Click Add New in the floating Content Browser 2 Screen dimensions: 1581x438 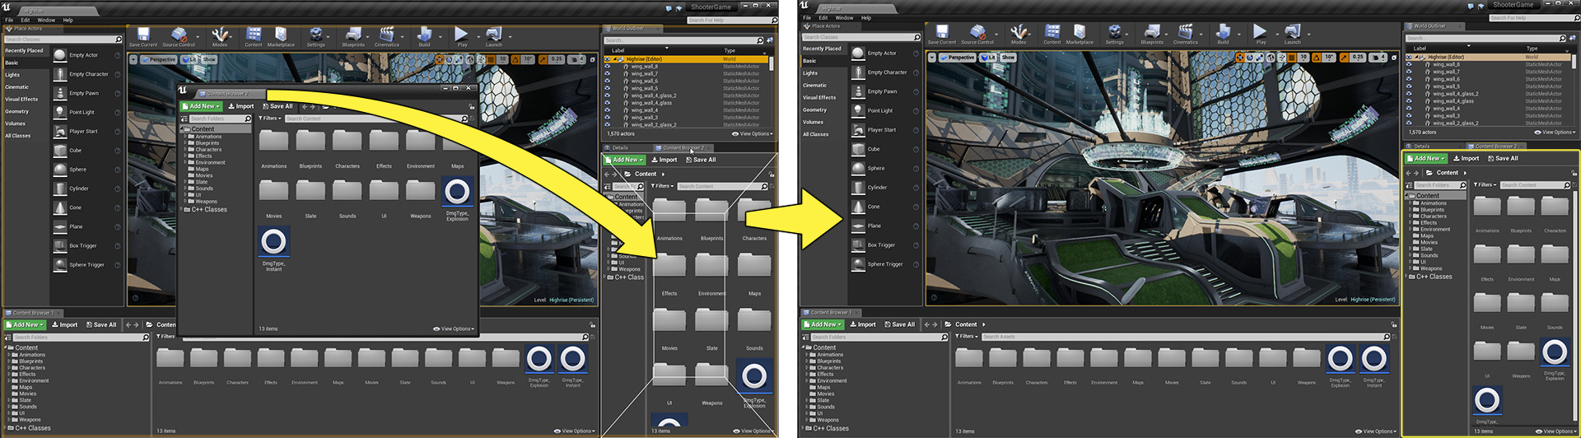click(202, 106)
